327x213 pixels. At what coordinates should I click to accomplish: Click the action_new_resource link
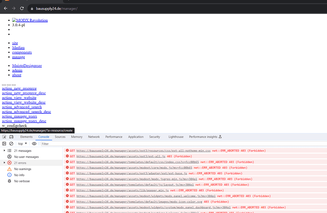tap(19, 88)
